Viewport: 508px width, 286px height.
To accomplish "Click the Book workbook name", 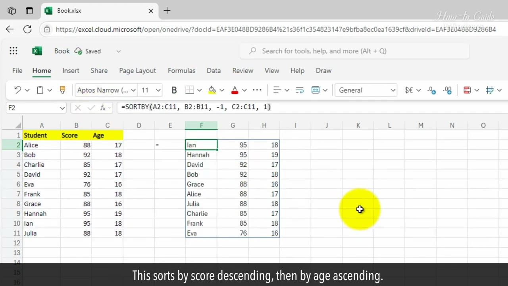I will [62, 51].
